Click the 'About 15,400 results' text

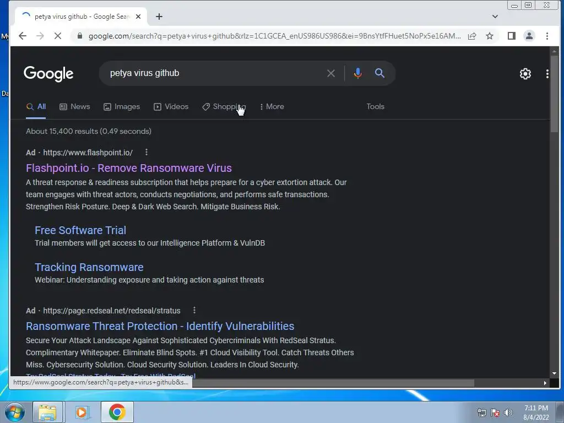89,131
